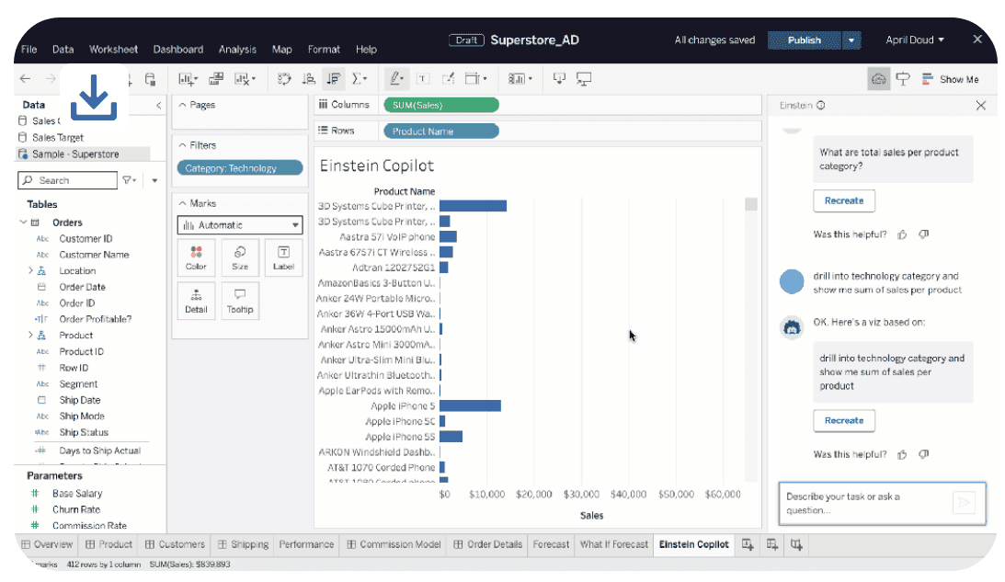Toggle the show mark labels T icon
The width and height of the screenshot is (1005, 582).
click(x=422, y=79)
